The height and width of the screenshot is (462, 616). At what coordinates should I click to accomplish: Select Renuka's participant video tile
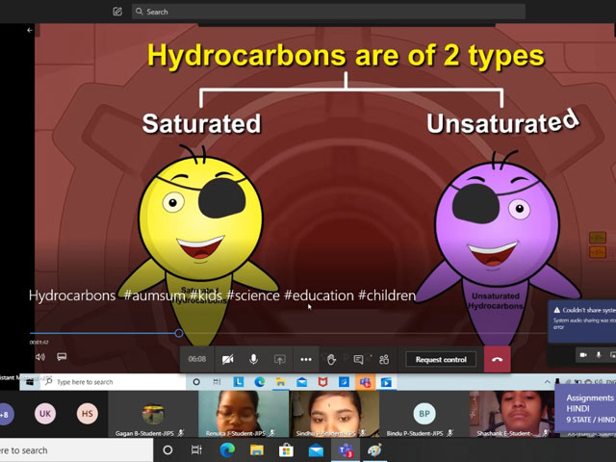(244, 413)
